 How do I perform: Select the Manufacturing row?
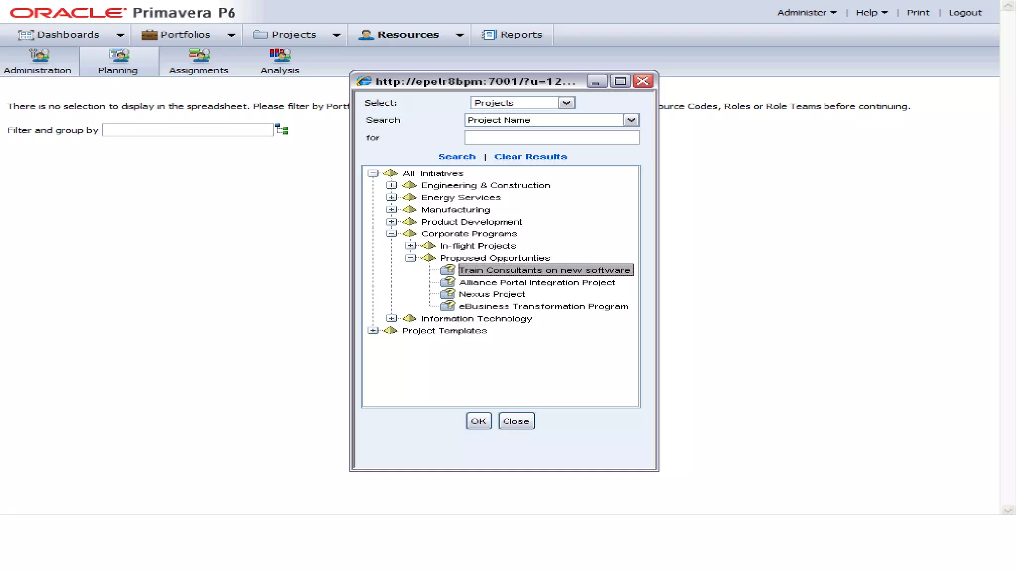click(x=455, y=210)
